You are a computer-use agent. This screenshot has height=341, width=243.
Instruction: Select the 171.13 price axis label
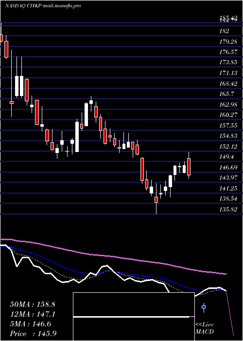(x=228, y=73)
